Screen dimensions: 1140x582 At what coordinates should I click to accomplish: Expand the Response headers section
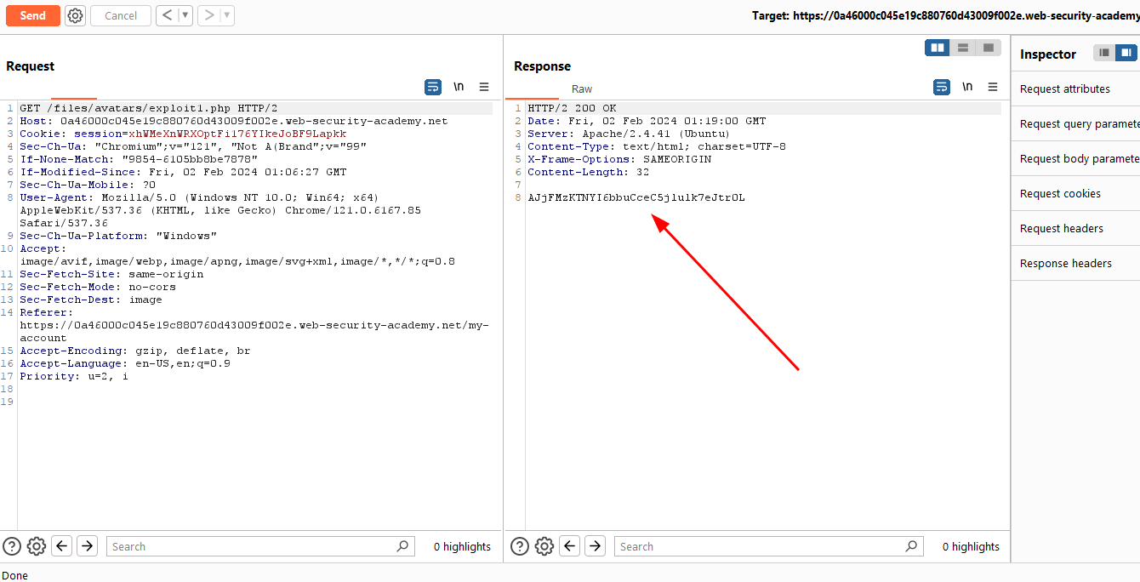(x=1066, y=263)
